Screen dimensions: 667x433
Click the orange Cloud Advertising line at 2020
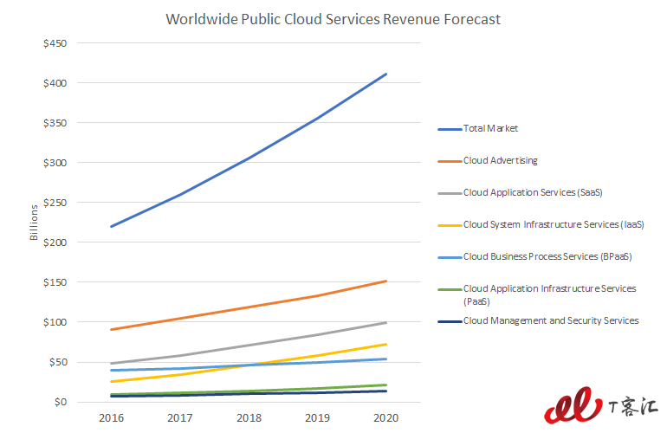tap(385, 281)
